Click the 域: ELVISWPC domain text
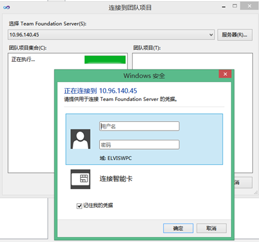Screen dimensions: 259x242 [116, 158]
